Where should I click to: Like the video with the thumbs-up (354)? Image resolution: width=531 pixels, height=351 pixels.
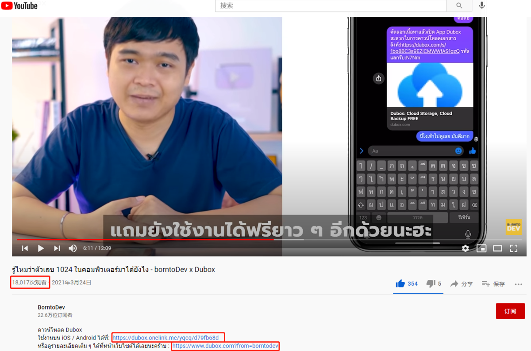pos(407,284)
